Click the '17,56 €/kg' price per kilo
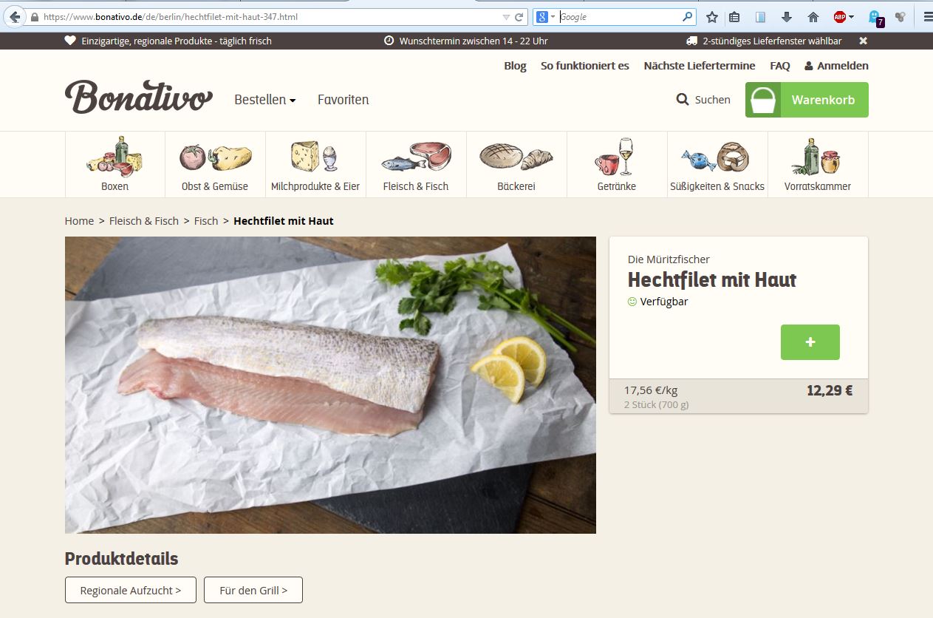The width and height of the screenshot is (933, 618). pyautogui.click(x=651, y=390)
